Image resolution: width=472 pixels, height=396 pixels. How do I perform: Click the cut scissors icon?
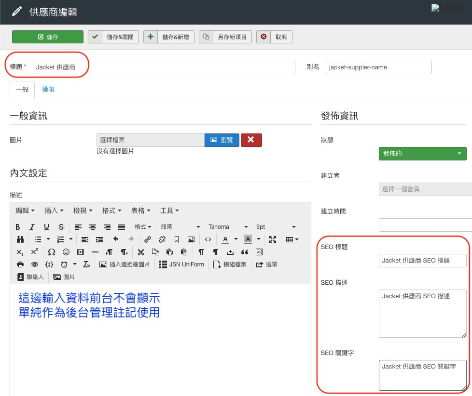141,252
